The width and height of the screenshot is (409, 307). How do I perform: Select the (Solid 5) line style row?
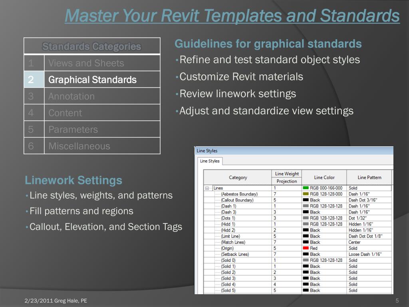[298, 290]
